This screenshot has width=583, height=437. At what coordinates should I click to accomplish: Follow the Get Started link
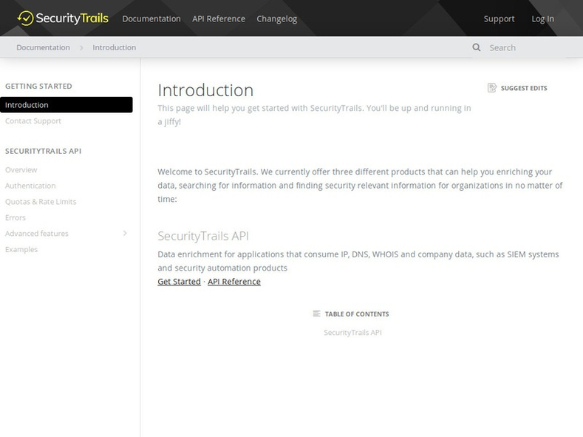180,282
